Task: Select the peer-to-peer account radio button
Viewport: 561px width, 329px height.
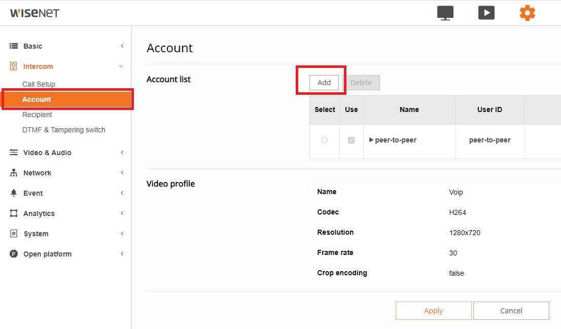Action: pos(324,140)
